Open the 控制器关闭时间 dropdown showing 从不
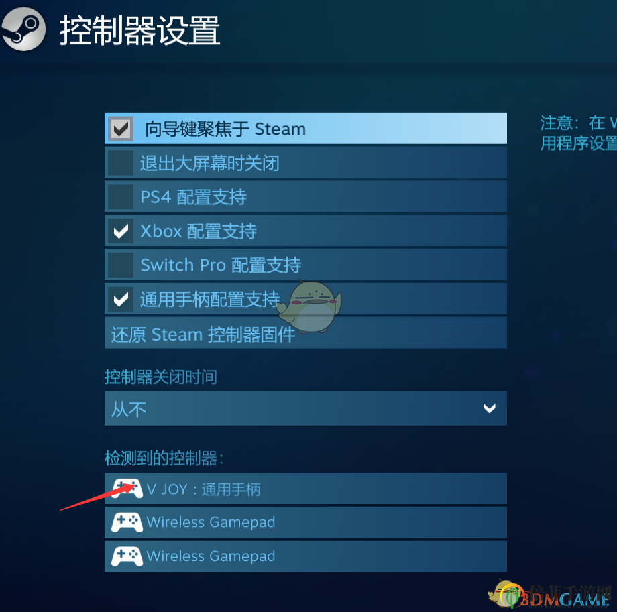Viewport: 617px width, 612px height. coord(305,408)
